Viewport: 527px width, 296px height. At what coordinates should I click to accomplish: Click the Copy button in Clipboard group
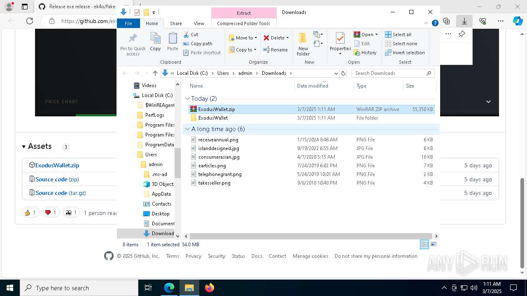(155, 42)
